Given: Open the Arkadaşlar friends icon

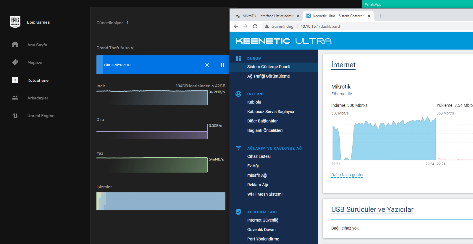Looking at the screenshot, I should coord(15,98).
